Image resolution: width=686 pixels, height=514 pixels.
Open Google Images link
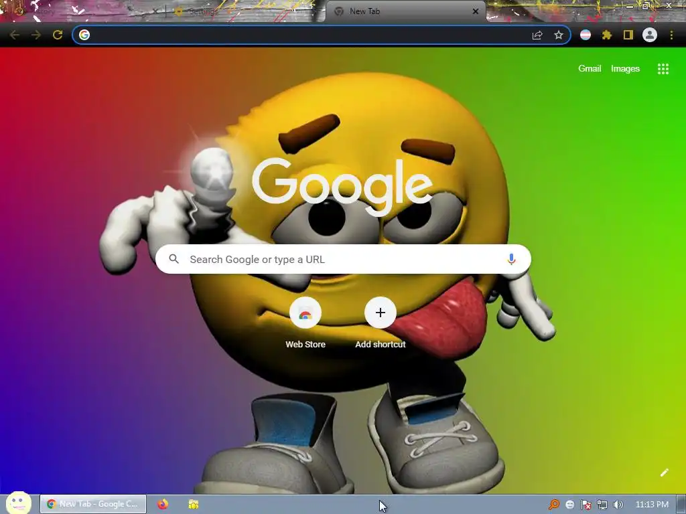coord(625,69)
